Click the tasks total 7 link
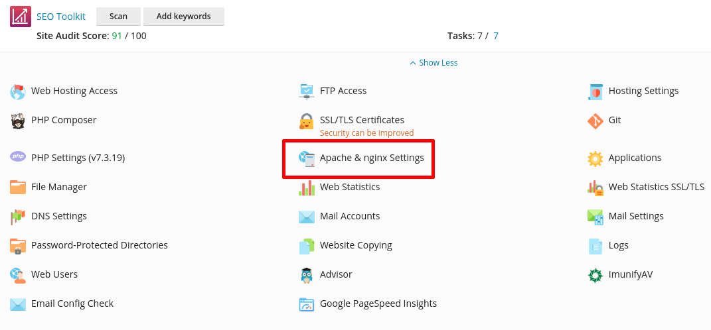 pos(495,36)
